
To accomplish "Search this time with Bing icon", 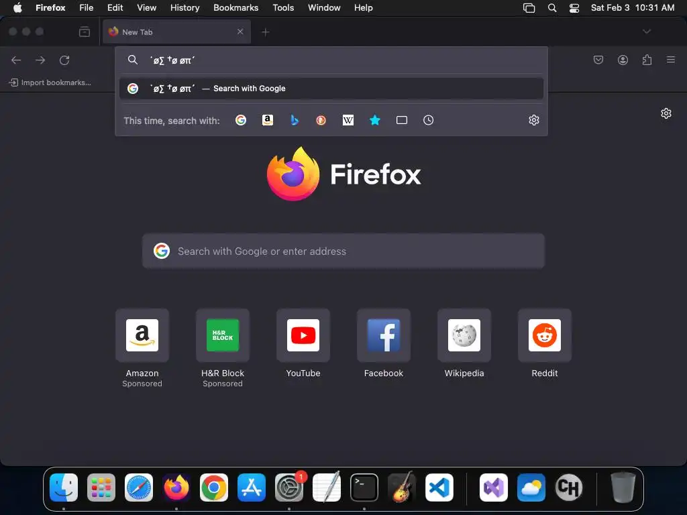I will pos(295,120).
